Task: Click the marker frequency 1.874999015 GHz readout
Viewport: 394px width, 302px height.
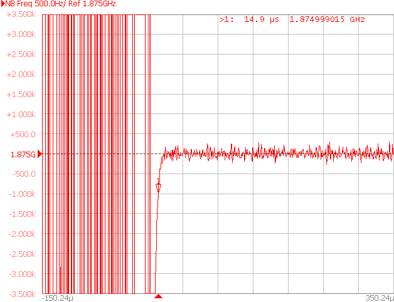Action: point(326,20)
